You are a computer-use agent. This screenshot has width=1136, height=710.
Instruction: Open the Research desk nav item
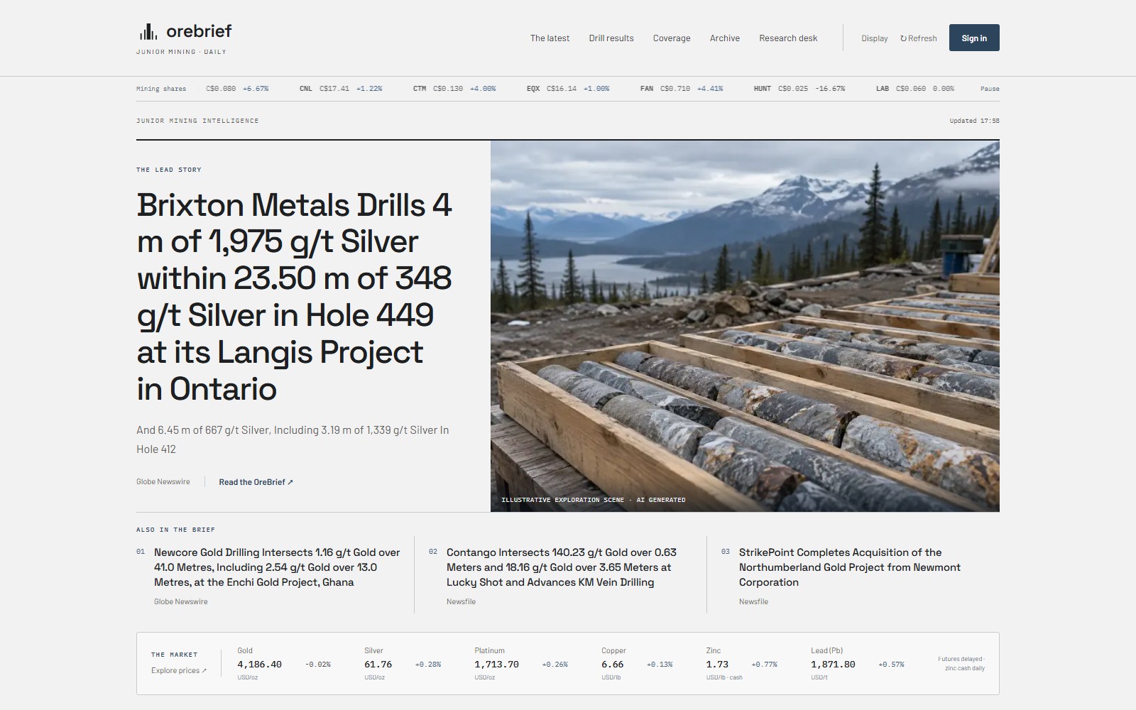tap(788, 38)
